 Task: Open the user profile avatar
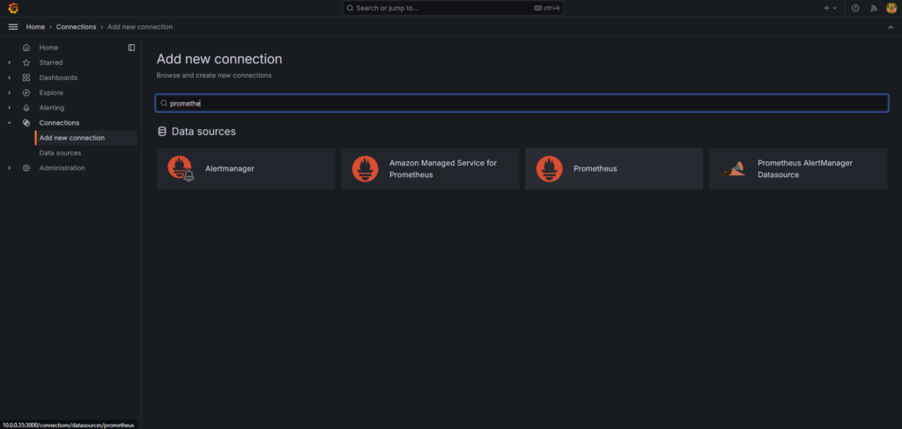pos(891,8)
